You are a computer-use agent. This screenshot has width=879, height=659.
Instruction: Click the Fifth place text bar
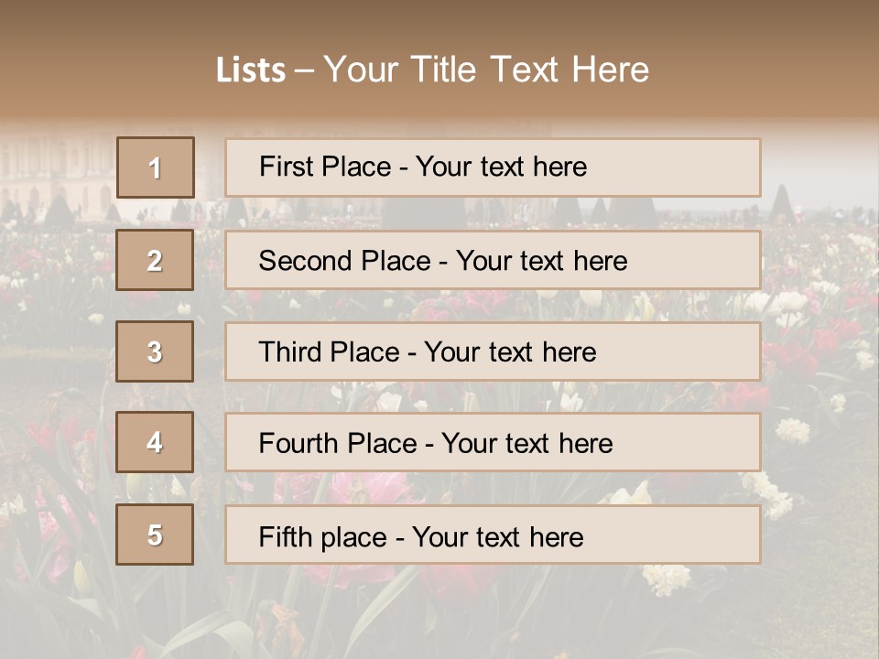[x=493, y=535]
